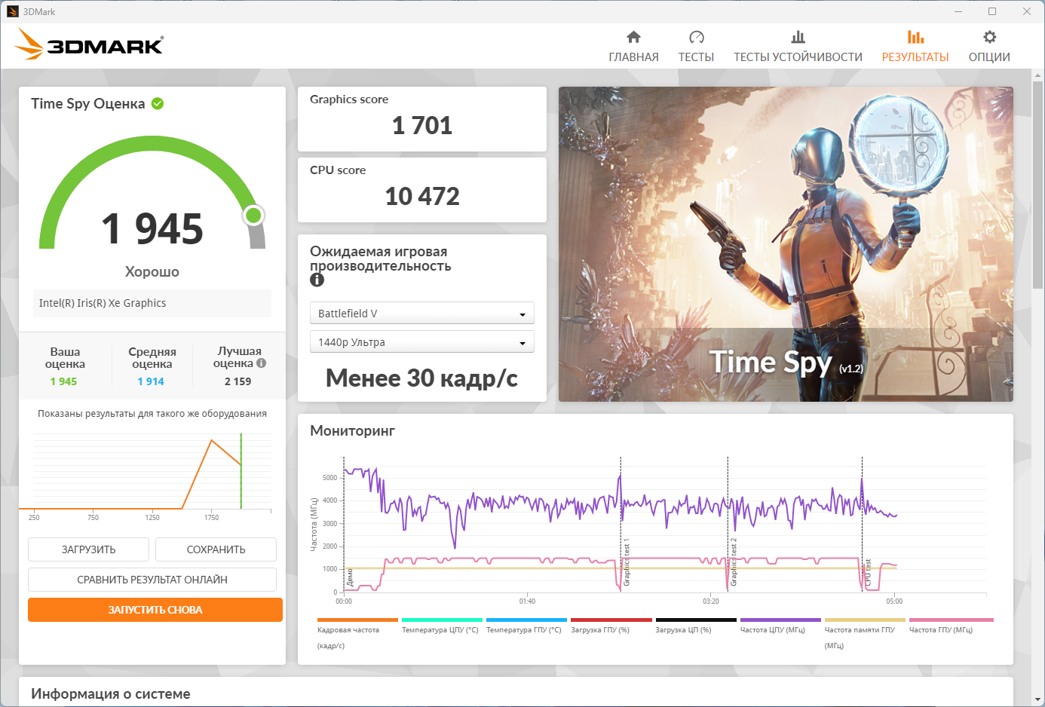
Task: Click the СОХРАНИТЬ button
Action: point(216,549)
